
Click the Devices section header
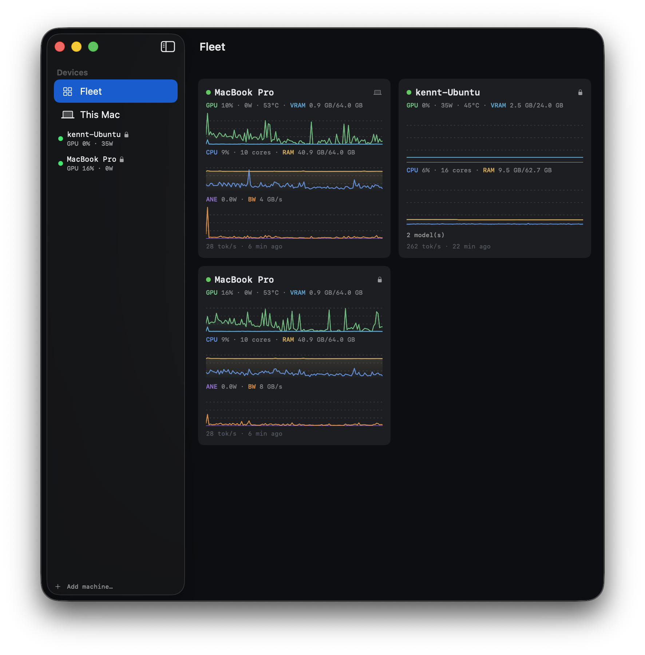click(x=72, y=72)
